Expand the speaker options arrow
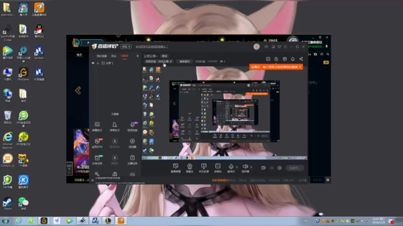Screen dimensions: 403x226 [251, 167]
